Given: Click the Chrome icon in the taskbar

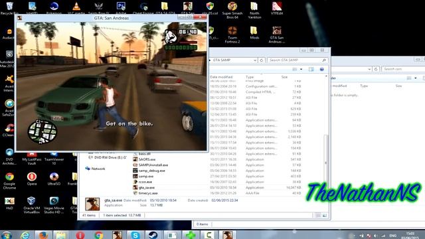Looking at the screenshot, I should click(98, 235).
